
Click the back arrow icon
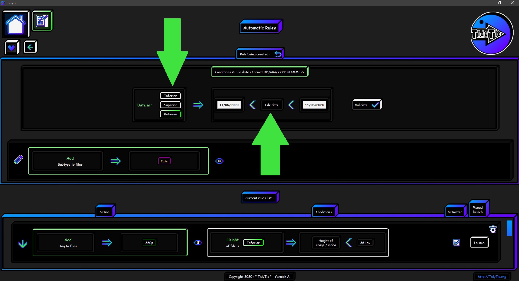(30, 47)
